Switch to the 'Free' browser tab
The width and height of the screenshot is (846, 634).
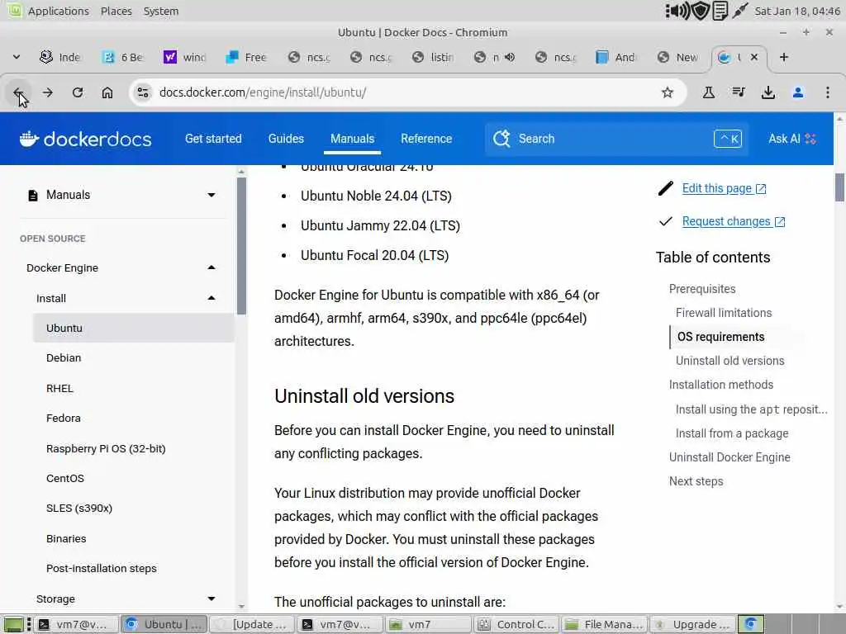point(246,57)
